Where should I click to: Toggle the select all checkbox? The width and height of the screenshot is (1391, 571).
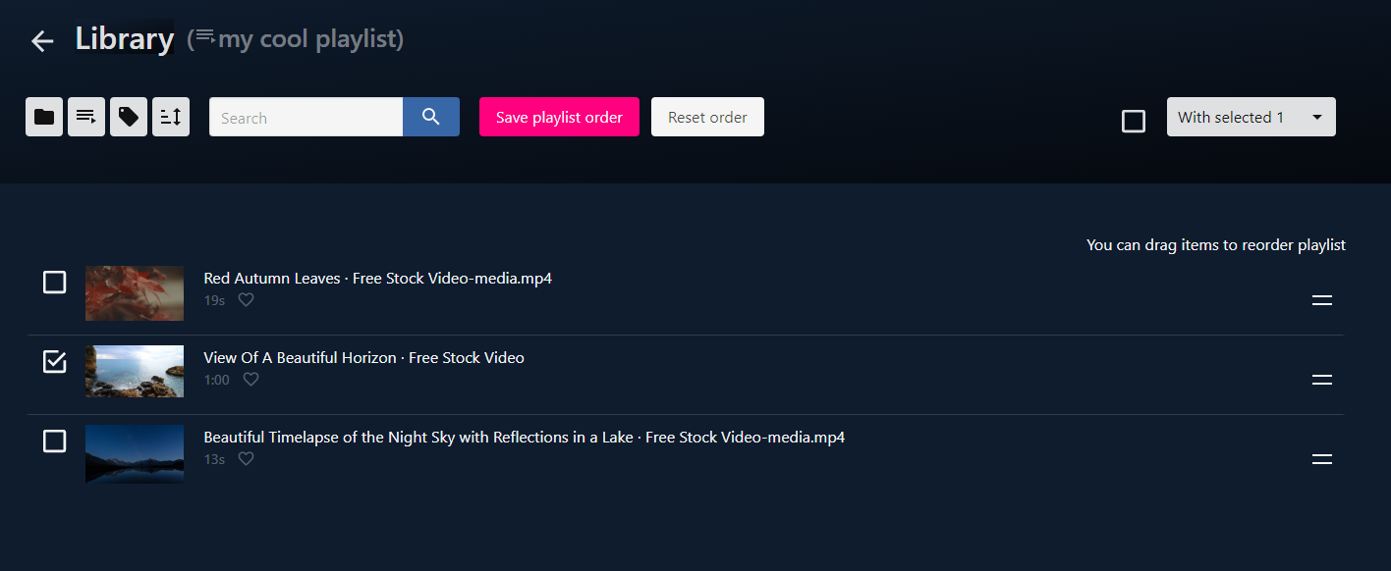[x=1134, y=121]
